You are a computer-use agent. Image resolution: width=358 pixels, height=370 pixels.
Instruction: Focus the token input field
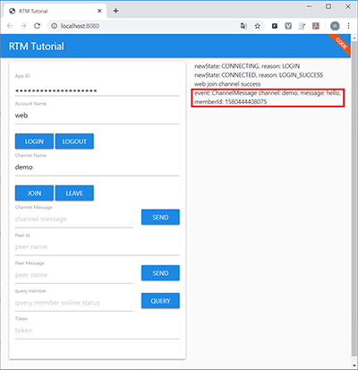[98, 331]
